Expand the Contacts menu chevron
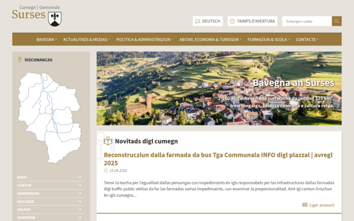The width and height of the screenshot is (354, 221). (x=317, y=39)
